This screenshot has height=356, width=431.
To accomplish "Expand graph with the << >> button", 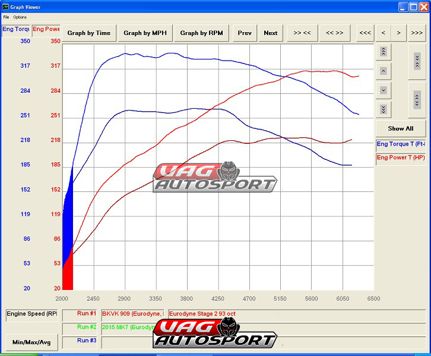I will 334,33.
